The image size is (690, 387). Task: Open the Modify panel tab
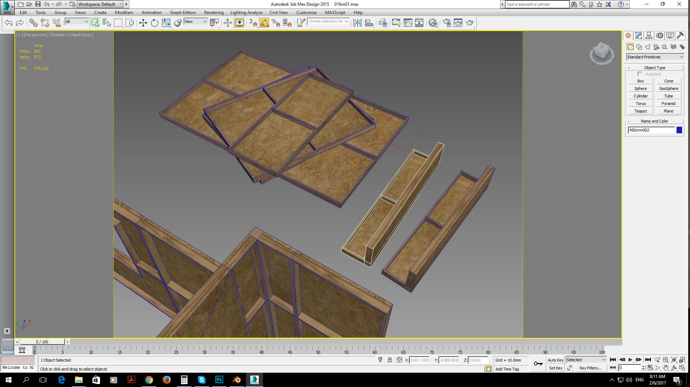[638, 35]
